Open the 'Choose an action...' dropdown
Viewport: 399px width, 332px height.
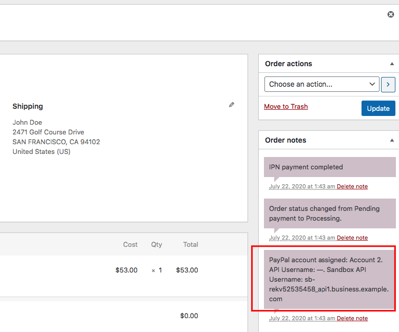[x=321, y=84]
